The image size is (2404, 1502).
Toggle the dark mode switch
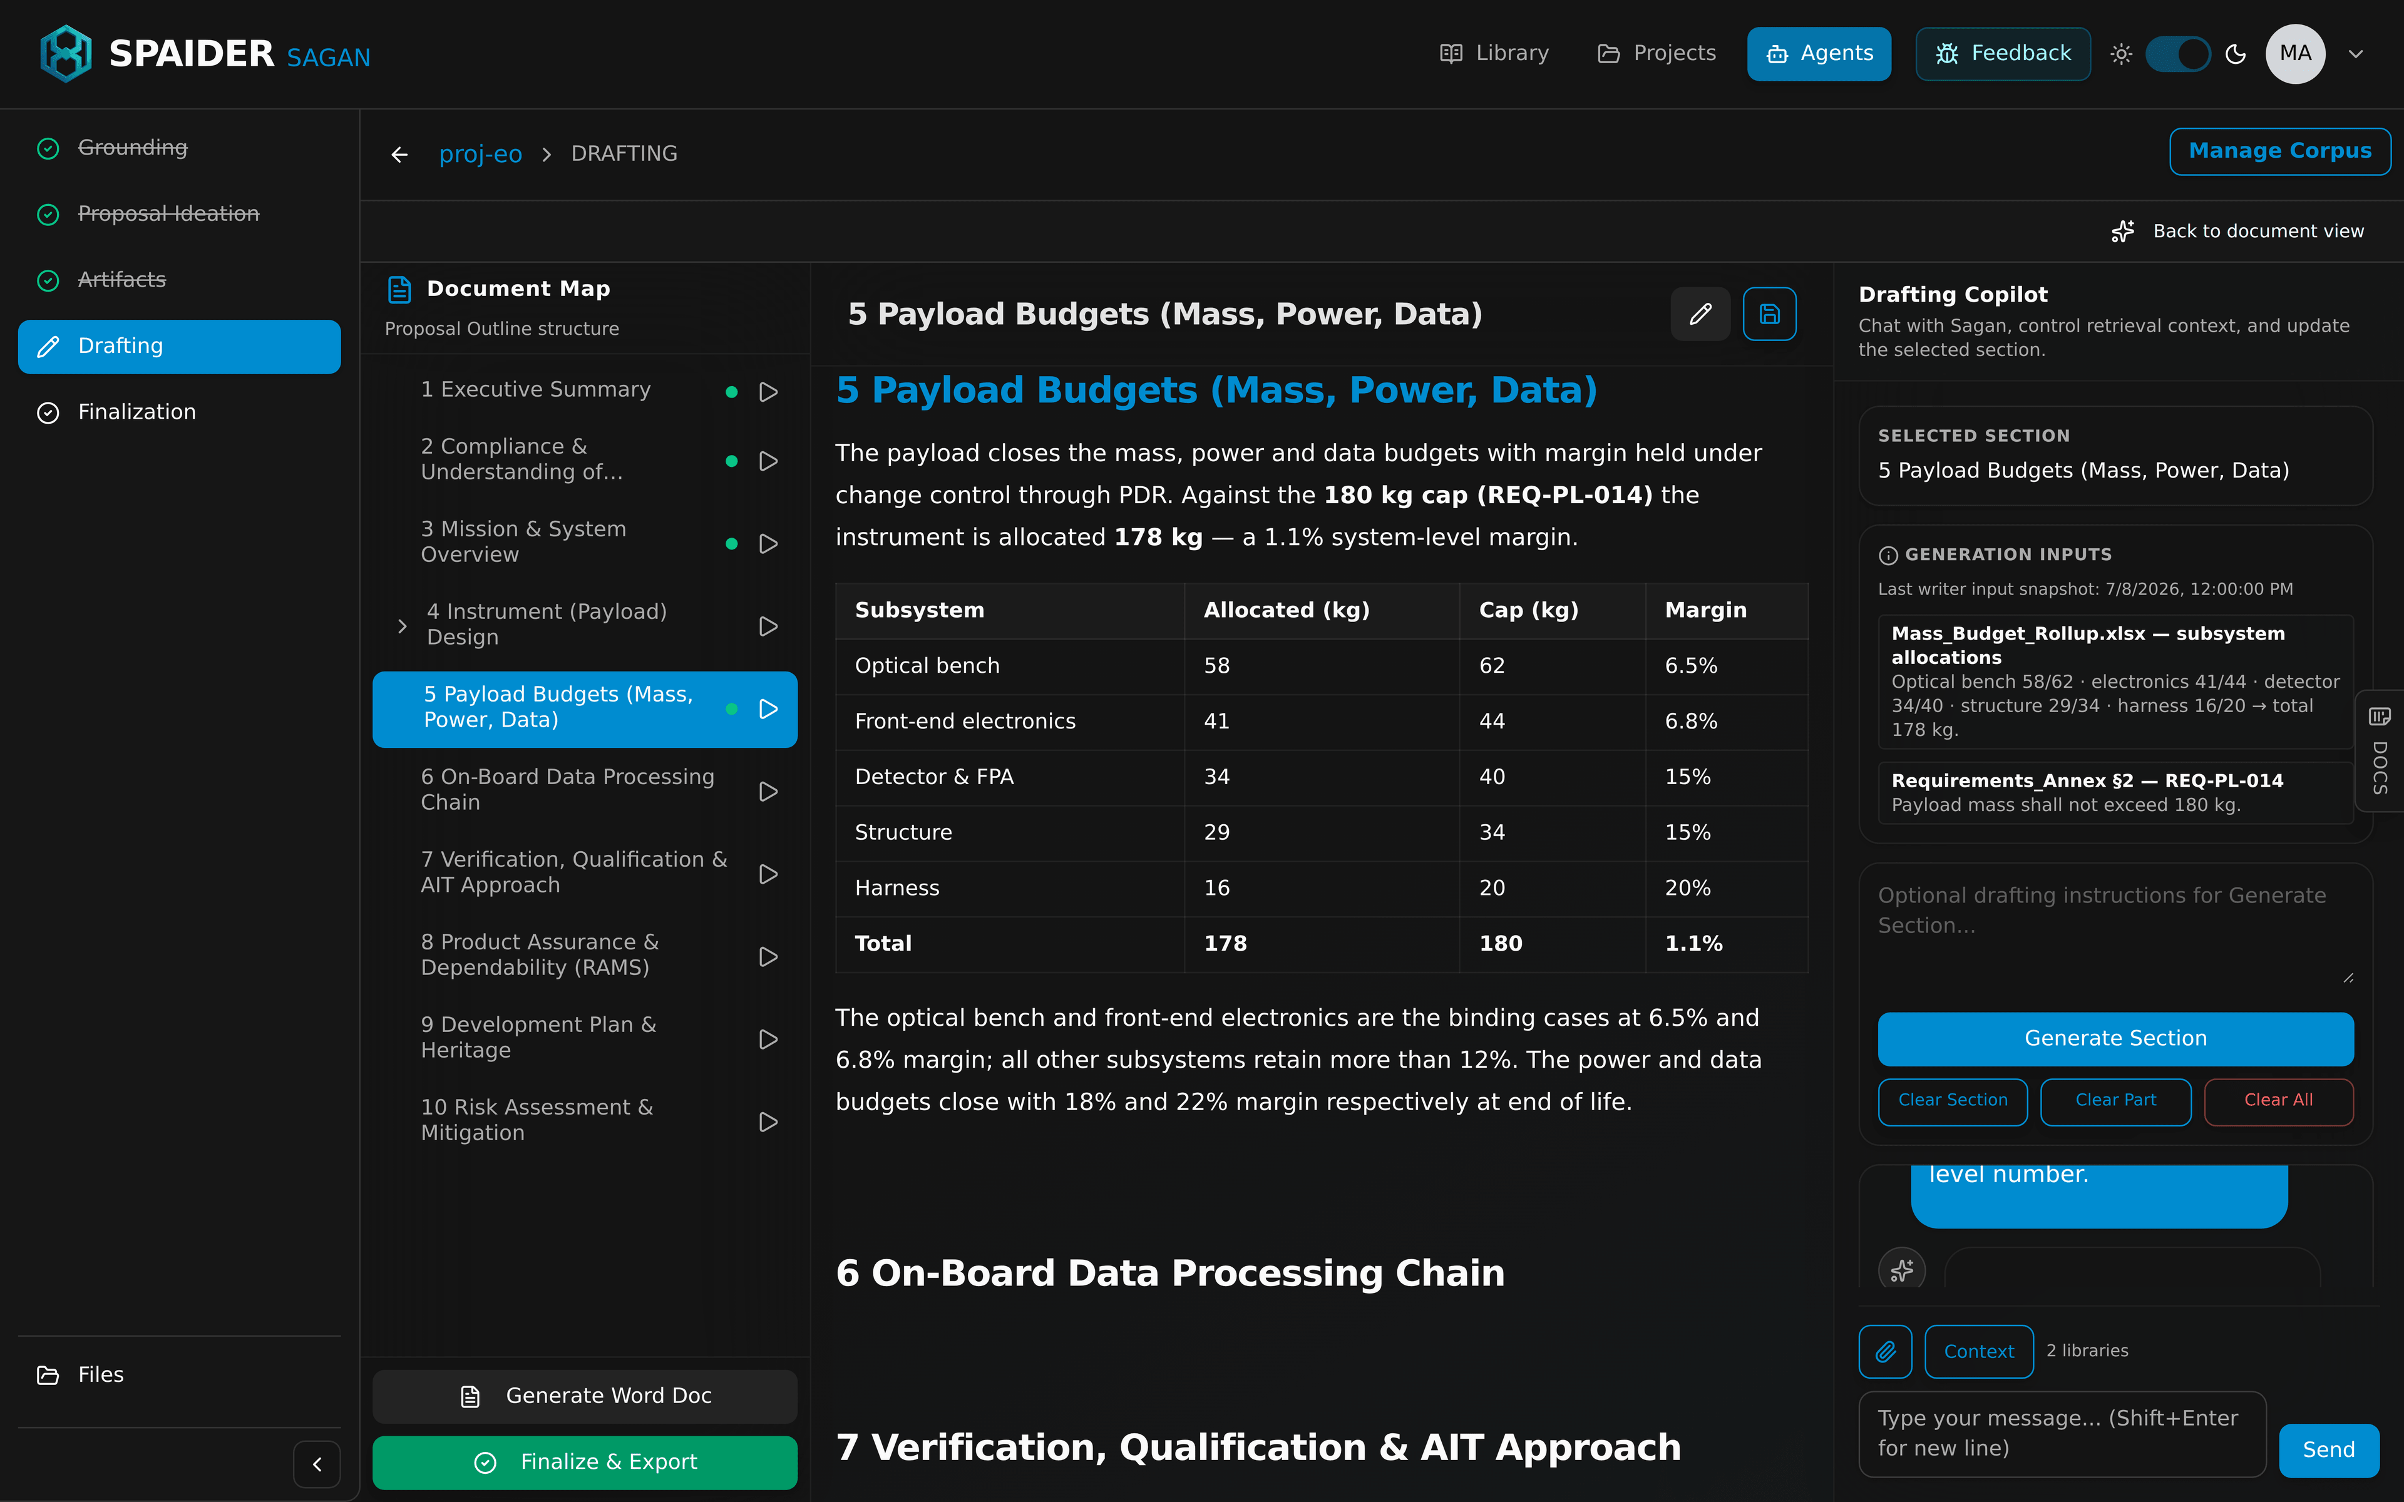pyautogui.click(x=2177, y=54)
